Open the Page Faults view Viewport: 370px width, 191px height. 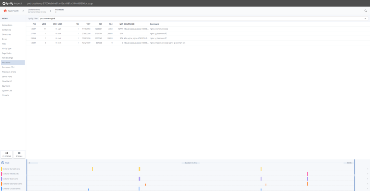click(x=7, y=53)
